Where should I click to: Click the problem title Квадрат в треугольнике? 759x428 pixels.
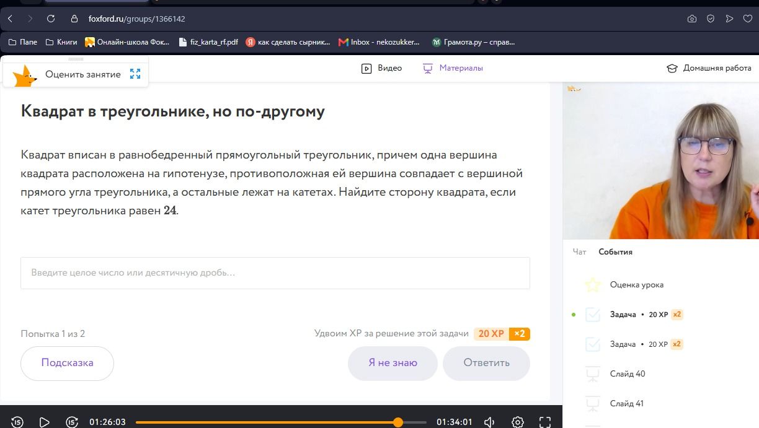click(x=173, y=111)
